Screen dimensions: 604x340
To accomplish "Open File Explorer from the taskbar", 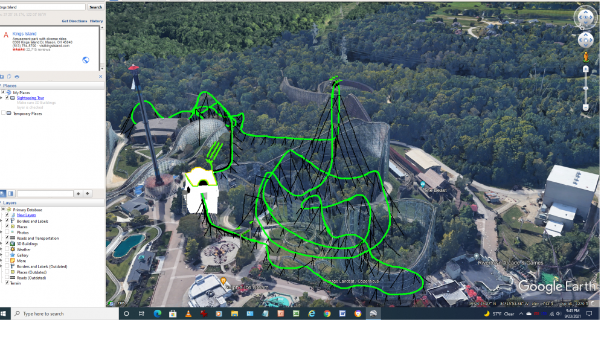I will tap(234, 313).
